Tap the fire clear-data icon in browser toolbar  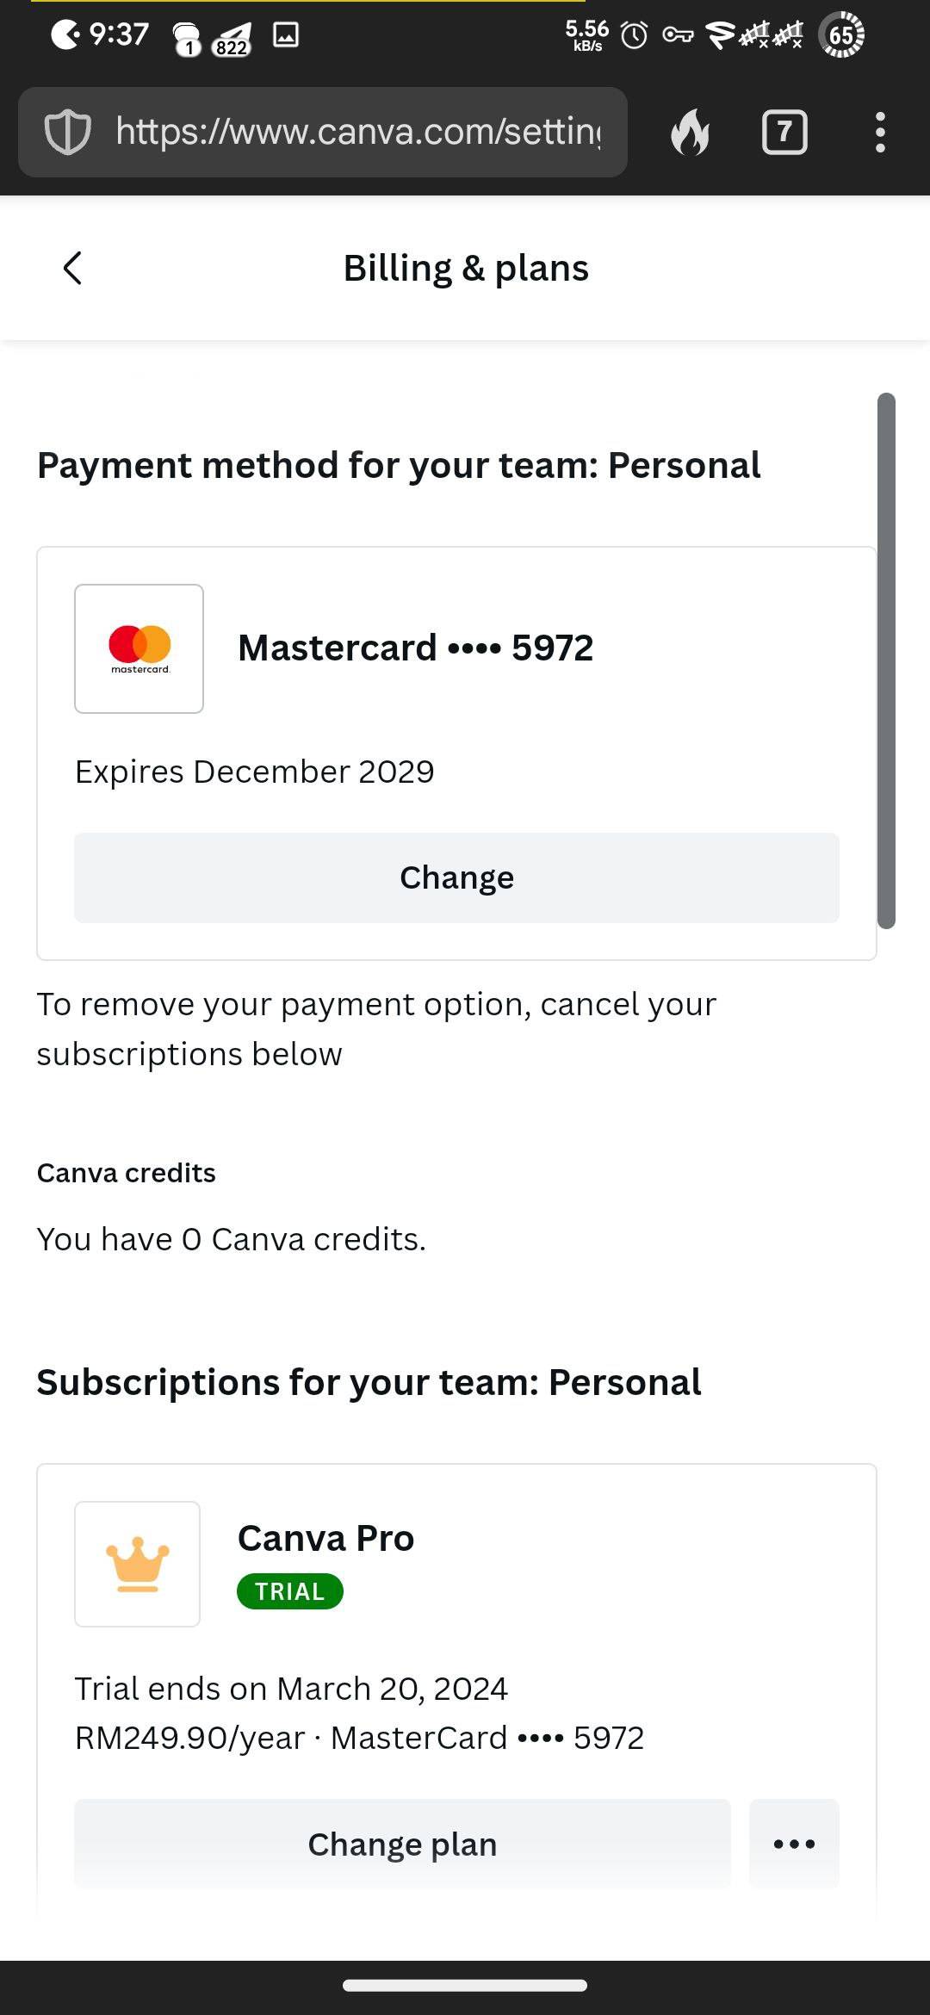(x=690, y=133)
